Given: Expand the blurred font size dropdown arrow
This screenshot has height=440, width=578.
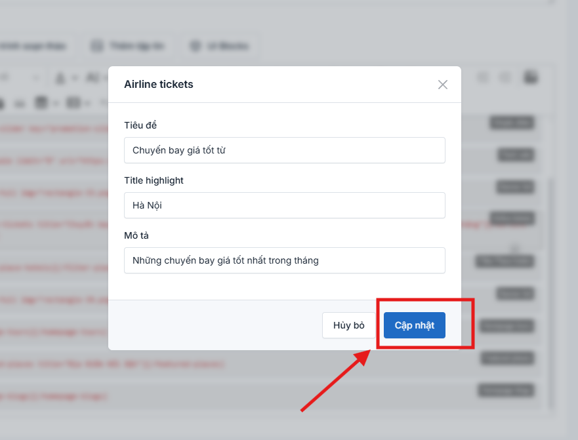Looking at the screenshot, I should (x=35, y=78).
